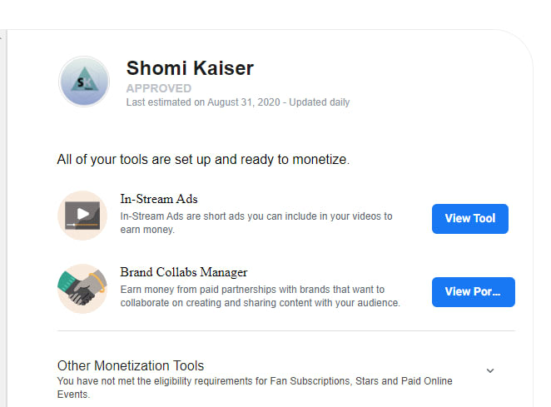Viewport: 551px width, 407px height.
Task: Select the Shomi Kaiser page name
Action: [190, 68]
